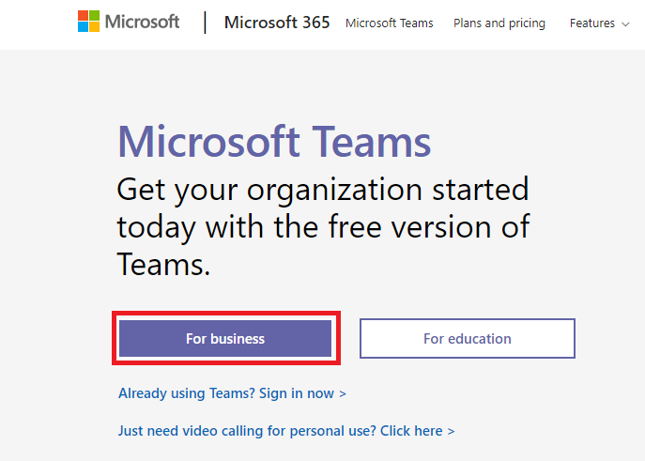This screenshot has height=461, width=645.
Task: Click the word 'Teams.' ending the subheading
Action: 163,264
